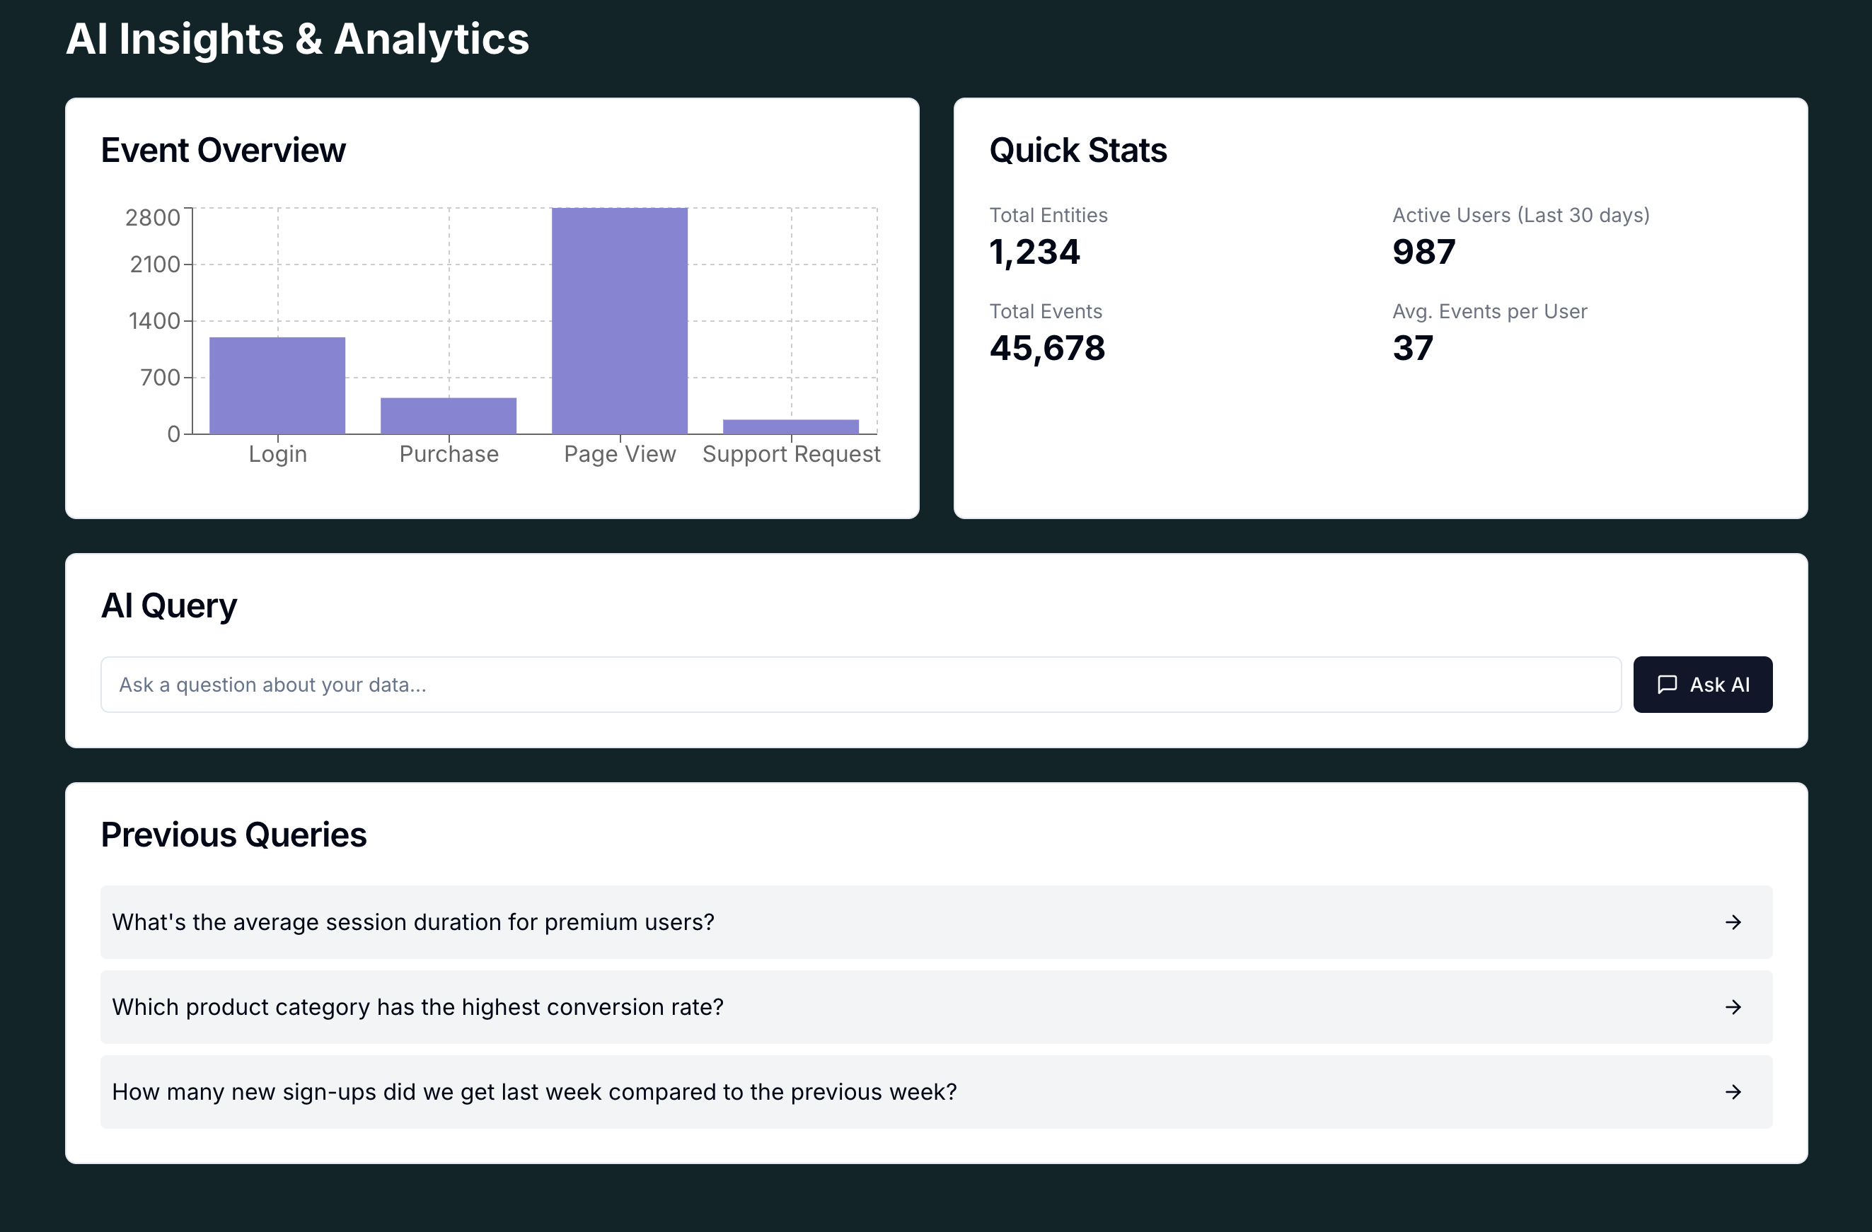Click arrow icon beside conversion rate query
The width and height of the screenshot is (1872, 1232).
tap(1733, 1007)
